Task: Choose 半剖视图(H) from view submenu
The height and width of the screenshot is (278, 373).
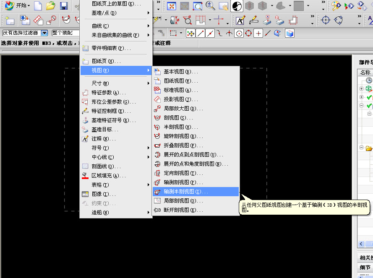Action: [x=196, y=127]
